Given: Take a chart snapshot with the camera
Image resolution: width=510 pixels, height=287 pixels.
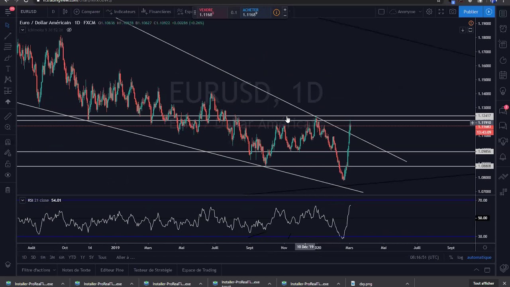Looking at the screenshot, I should 453,12.
